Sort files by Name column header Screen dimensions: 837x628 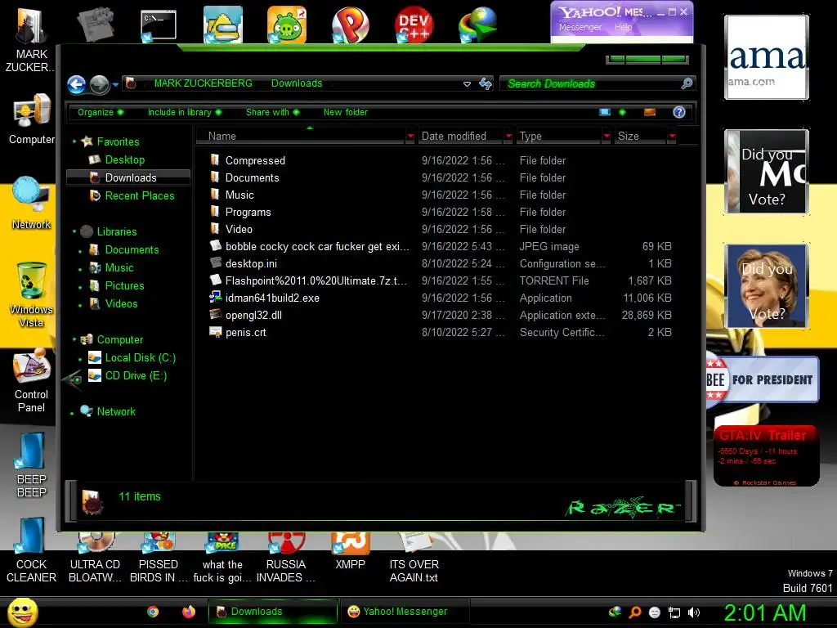(x=302, y=137)
